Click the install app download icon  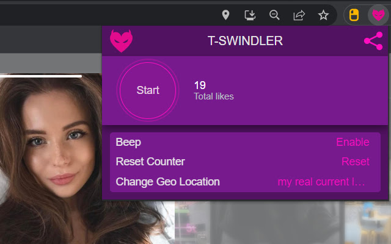tap(250, 15)
